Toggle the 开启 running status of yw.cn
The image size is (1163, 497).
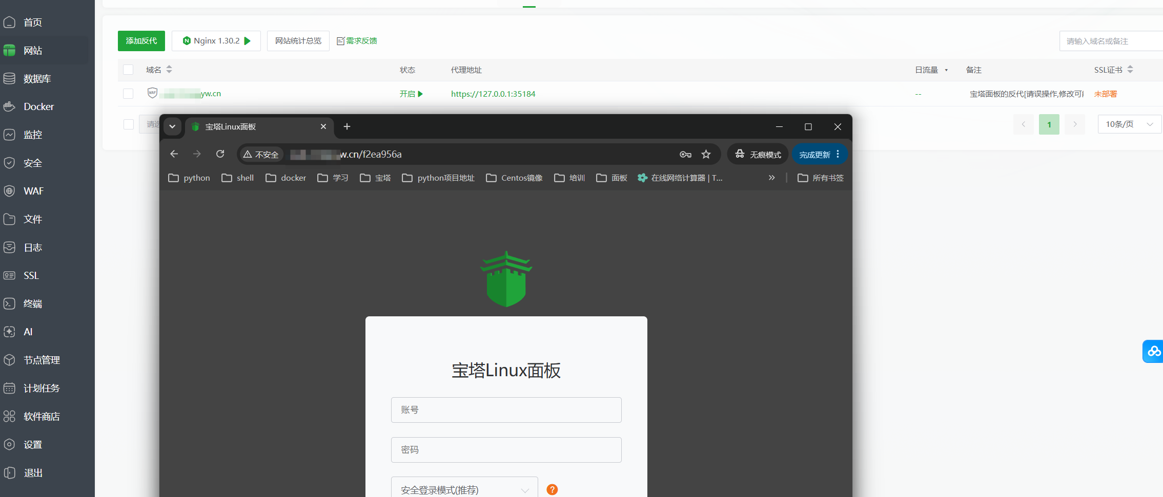[411, 94]
